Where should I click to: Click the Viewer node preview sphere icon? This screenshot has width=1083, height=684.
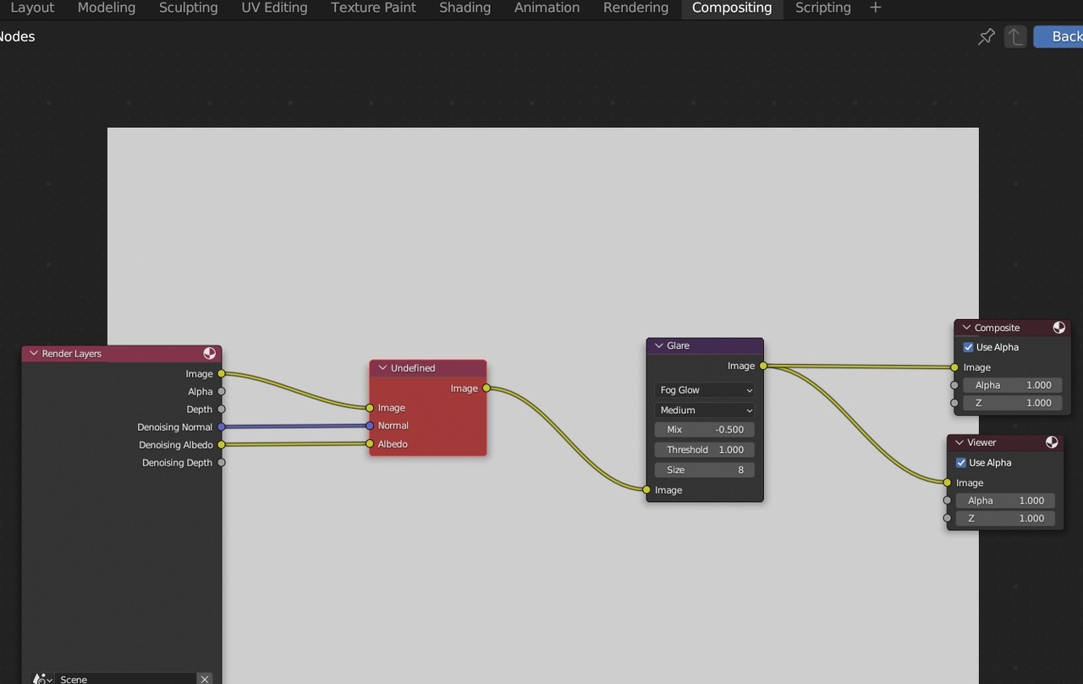[x=1052, y=442]
